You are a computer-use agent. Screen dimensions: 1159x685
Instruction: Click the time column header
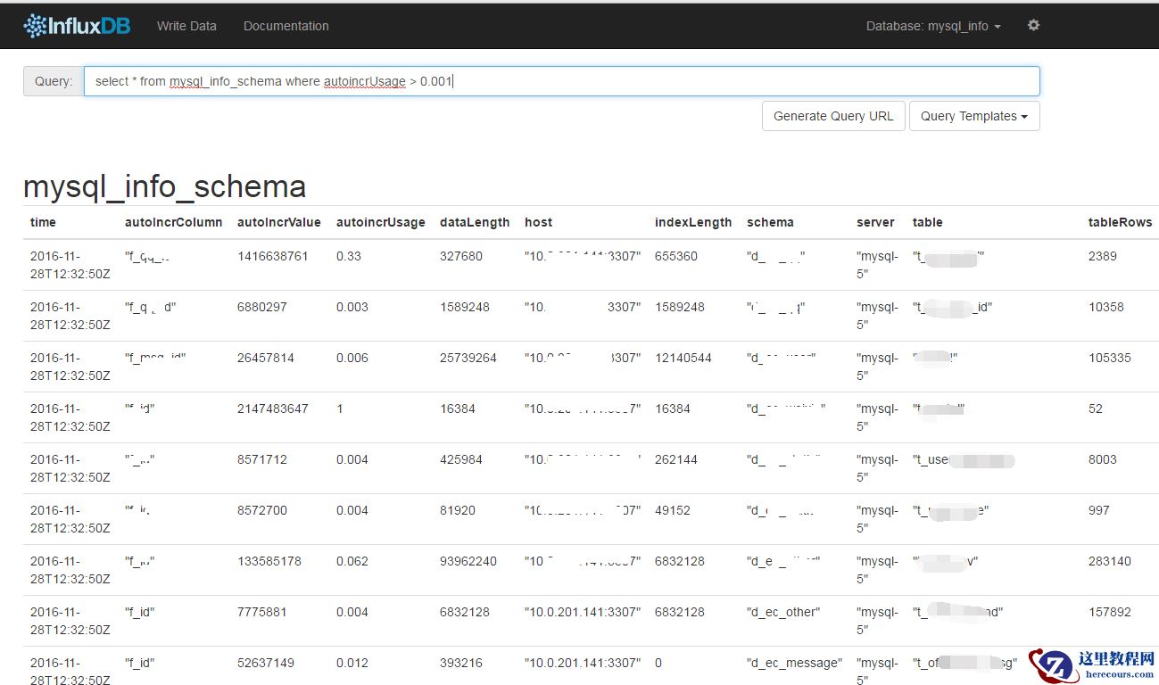tap(43, 222)
